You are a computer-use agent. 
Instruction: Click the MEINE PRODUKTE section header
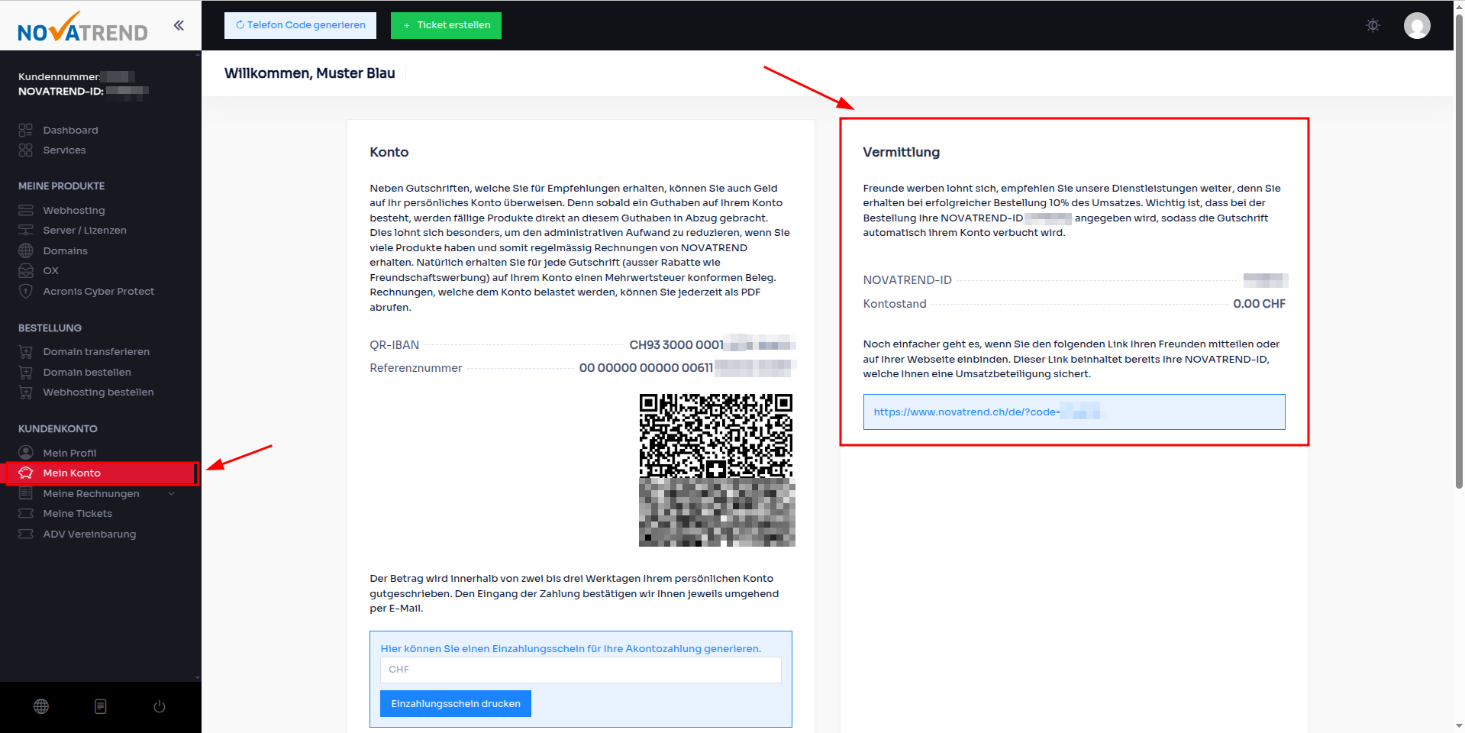tap(61, 186)
